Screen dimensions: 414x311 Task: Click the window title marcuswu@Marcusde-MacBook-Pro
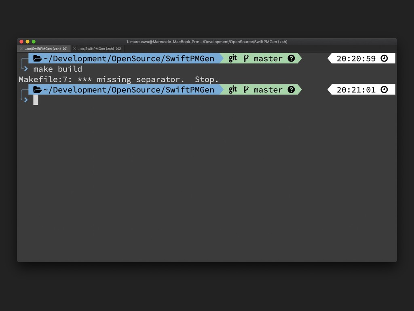(207, 42)
